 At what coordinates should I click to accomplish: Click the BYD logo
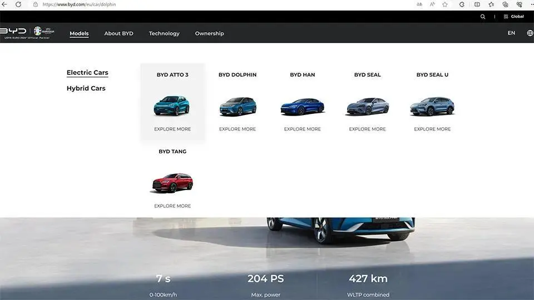(x=13, y=31)
